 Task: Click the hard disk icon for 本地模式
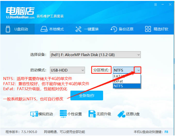(44, 29)
